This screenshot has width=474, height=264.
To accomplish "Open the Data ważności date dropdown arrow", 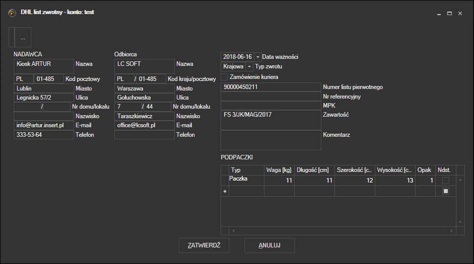I will [x=257, y=57].
